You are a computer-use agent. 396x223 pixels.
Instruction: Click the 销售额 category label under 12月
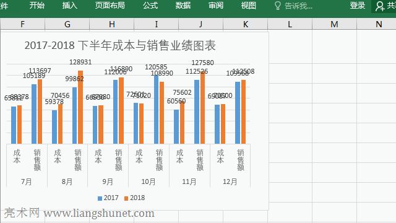(241, 160)
